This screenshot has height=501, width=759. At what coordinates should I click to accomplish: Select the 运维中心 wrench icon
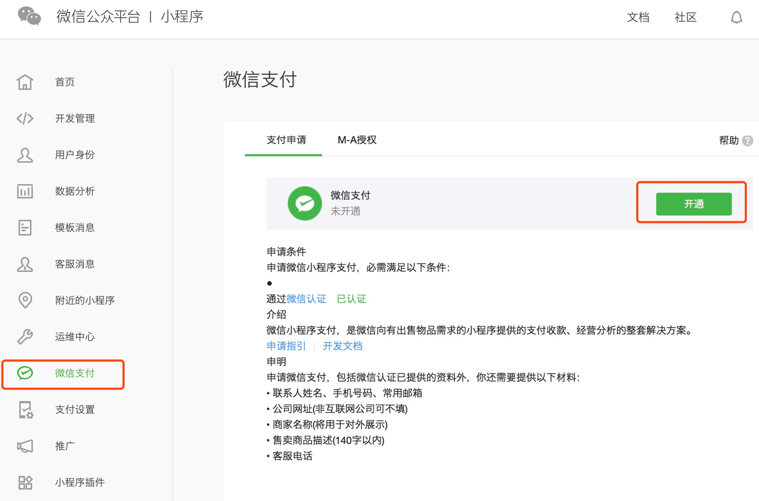pyautogui.click(x=25, y=337)
